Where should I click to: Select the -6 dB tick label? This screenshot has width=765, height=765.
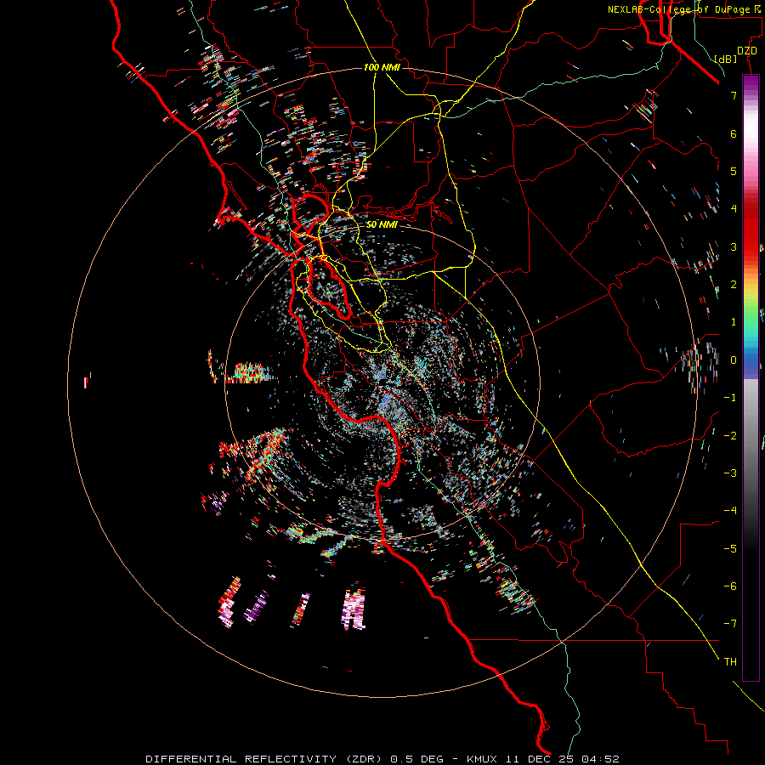[x=730, y=586]
